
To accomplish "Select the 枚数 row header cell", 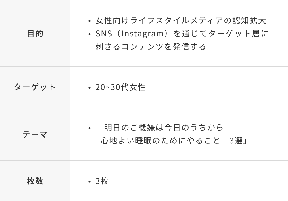I will (35, 181).
